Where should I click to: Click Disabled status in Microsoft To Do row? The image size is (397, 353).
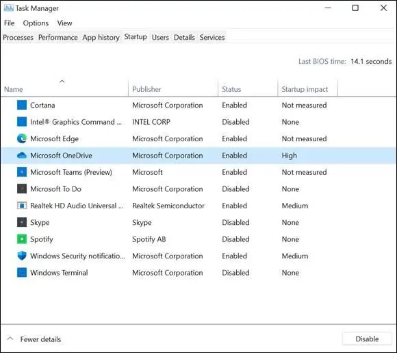point(235,188)
